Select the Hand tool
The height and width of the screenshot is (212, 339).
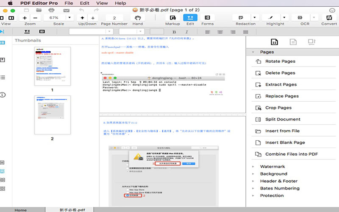(138, 18)
